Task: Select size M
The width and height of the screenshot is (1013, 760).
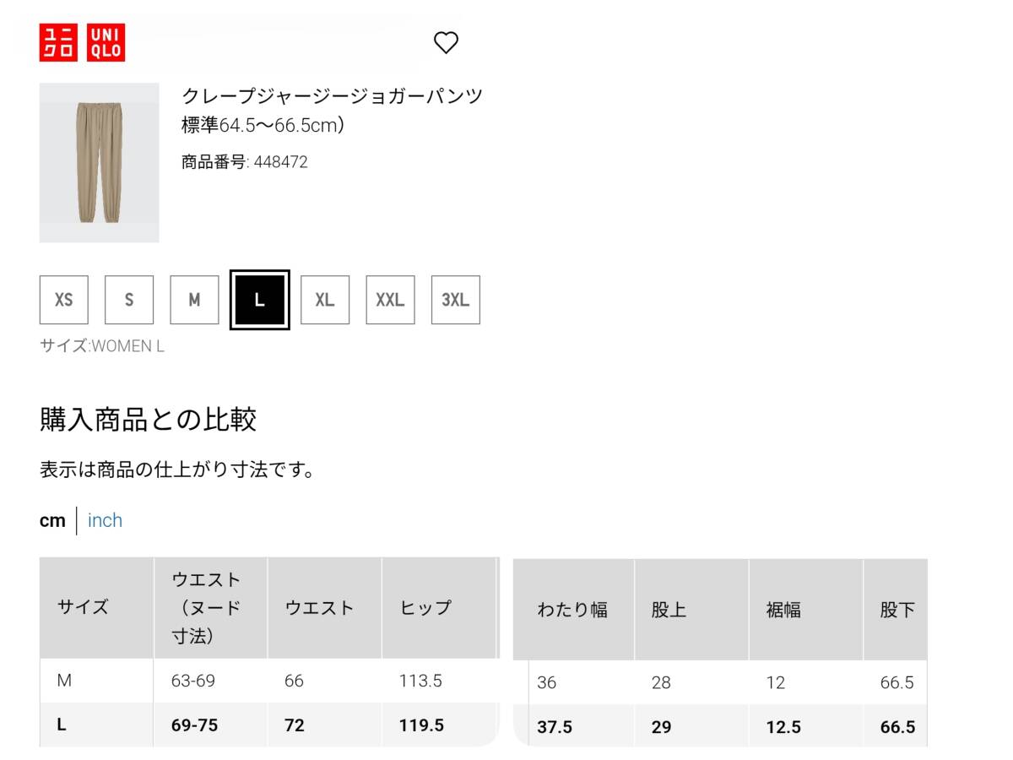Action: [x=194, y=300]
